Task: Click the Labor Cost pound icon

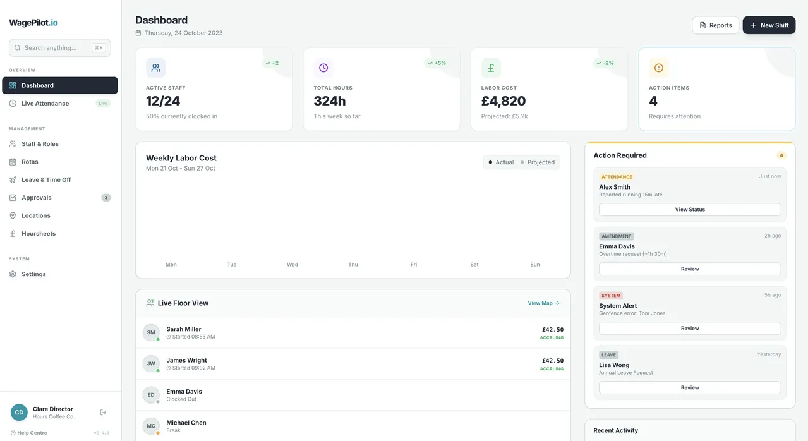Action: [491, 68]
